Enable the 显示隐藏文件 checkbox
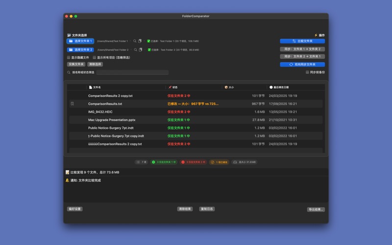392x245 pixels. tap(69, 57)
